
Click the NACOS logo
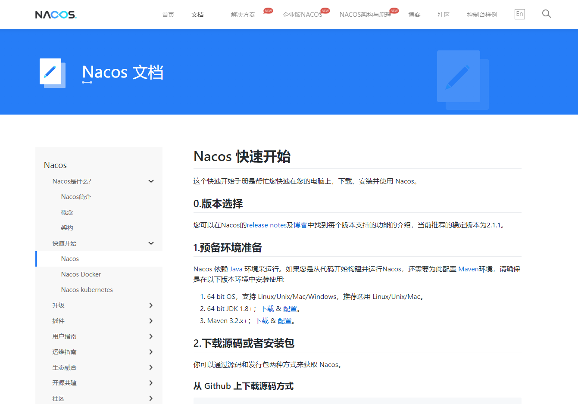click(56, 14)
